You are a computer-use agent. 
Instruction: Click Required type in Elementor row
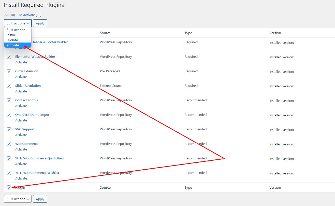pos(191,57)
